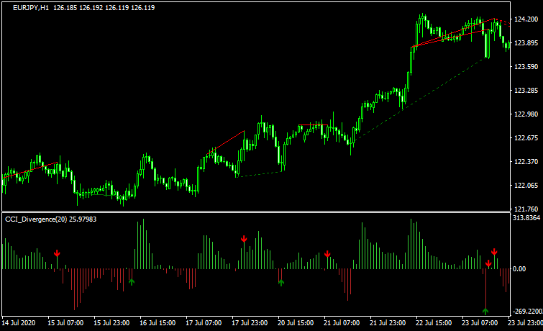Select the 121.760 price label
Viewport: 543px width, 331px height.
coord(526,209)
